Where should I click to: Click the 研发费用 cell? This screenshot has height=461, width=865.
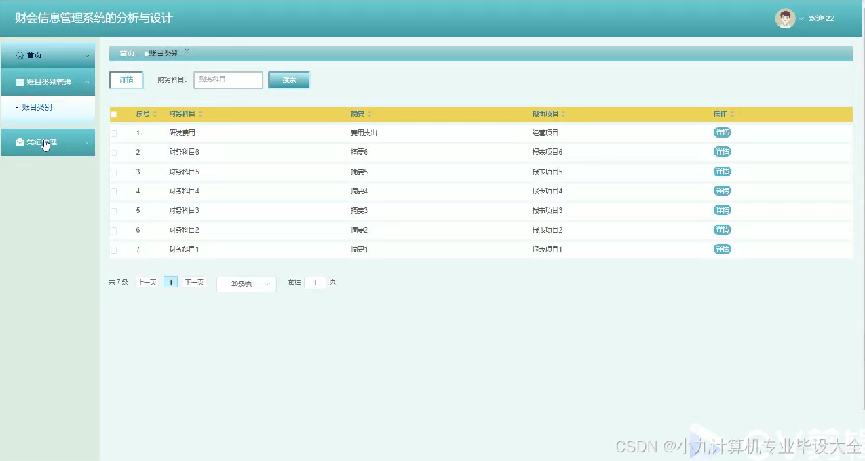(x=182, y=133)
